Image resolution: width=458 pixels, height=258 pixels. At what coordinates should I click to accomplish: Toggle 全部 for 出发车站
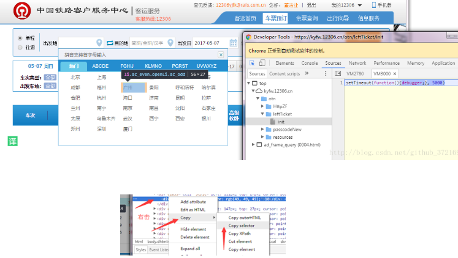[50, 86]
